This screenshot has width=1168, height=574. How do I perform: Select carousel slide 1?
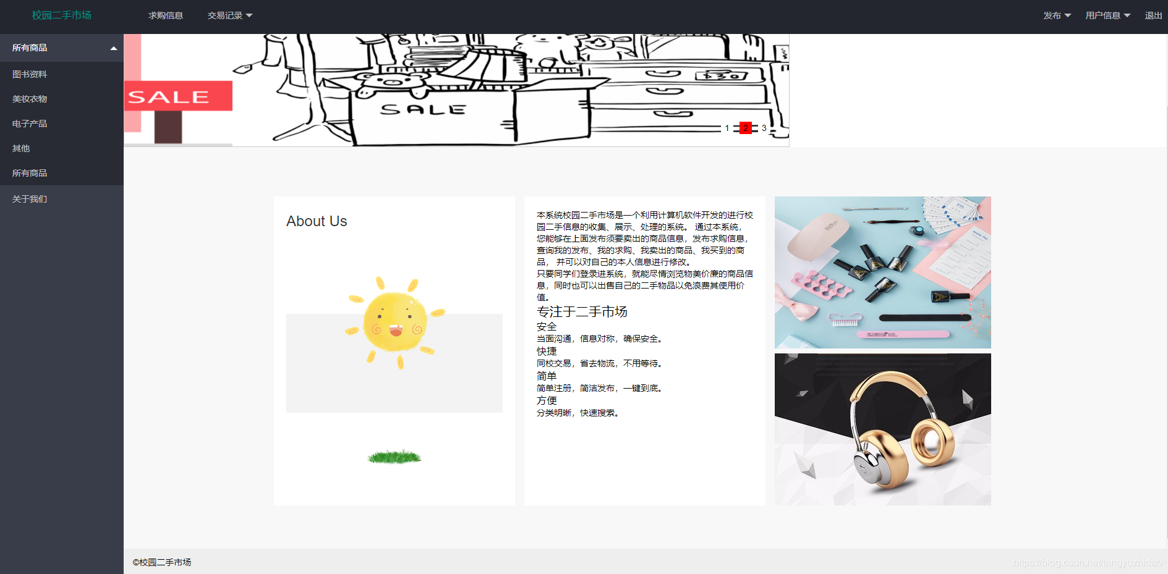(727, 128)
